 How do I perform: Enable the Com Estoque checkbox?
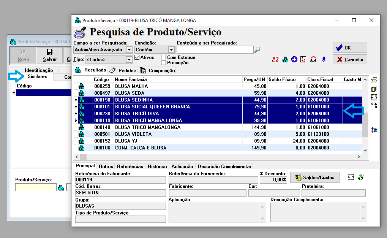coord(164,57)
